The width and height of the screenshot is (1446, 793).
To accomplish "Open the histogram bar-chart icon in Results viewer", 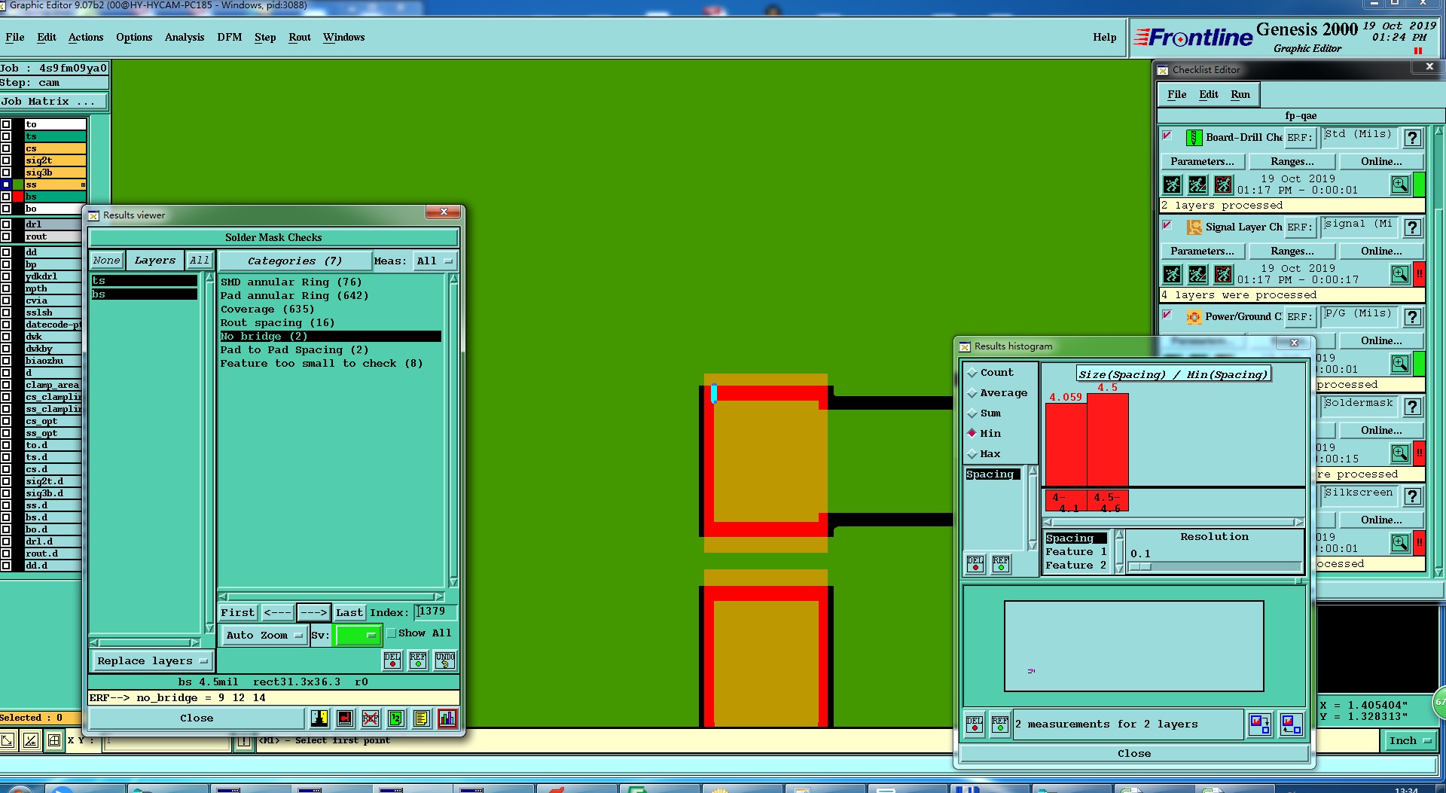I will [447, 718].
